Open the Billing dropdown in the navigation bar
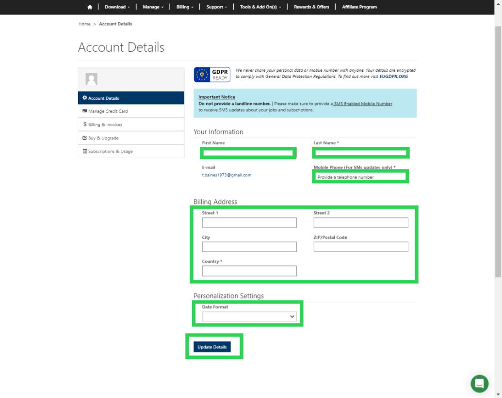Image resolution: width=502 pixels, height=398 pixels. coord(185,7)
